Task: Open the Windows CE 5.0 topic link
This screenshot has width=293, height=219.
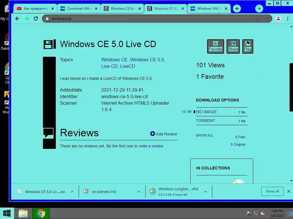Action: click(147, 60)
